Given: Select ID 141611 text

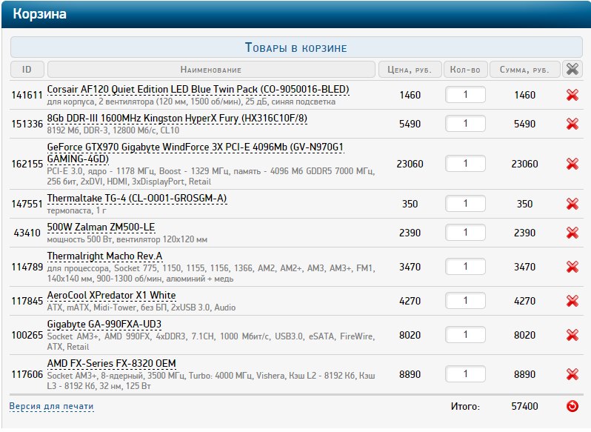Looking at the screenshot, I should click(27, 95).
